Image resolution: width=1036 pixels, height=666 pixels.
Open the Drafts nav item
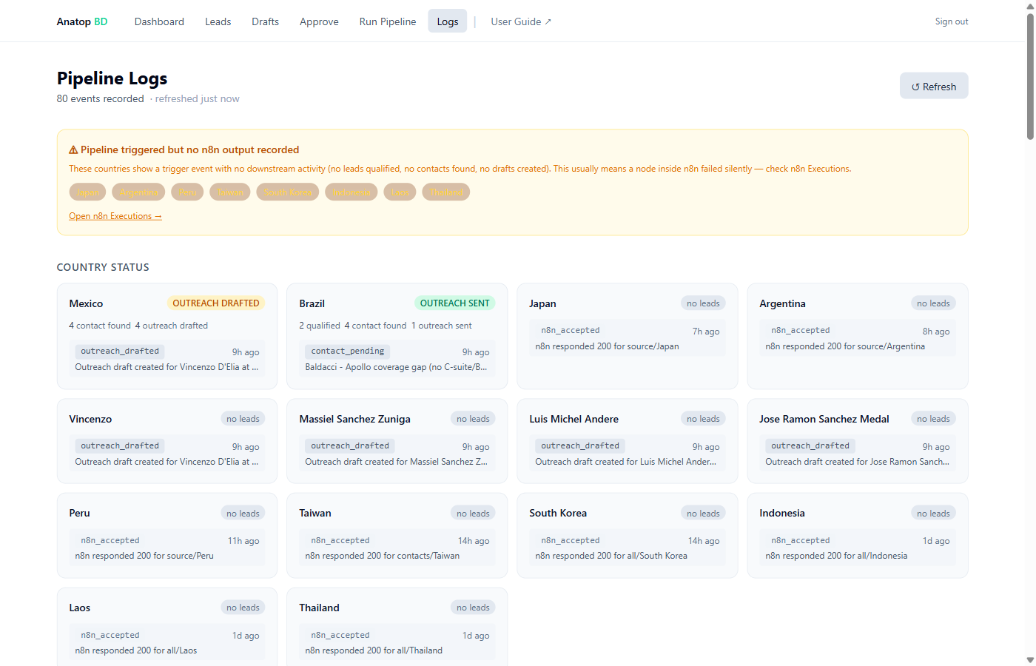(265, 21)
